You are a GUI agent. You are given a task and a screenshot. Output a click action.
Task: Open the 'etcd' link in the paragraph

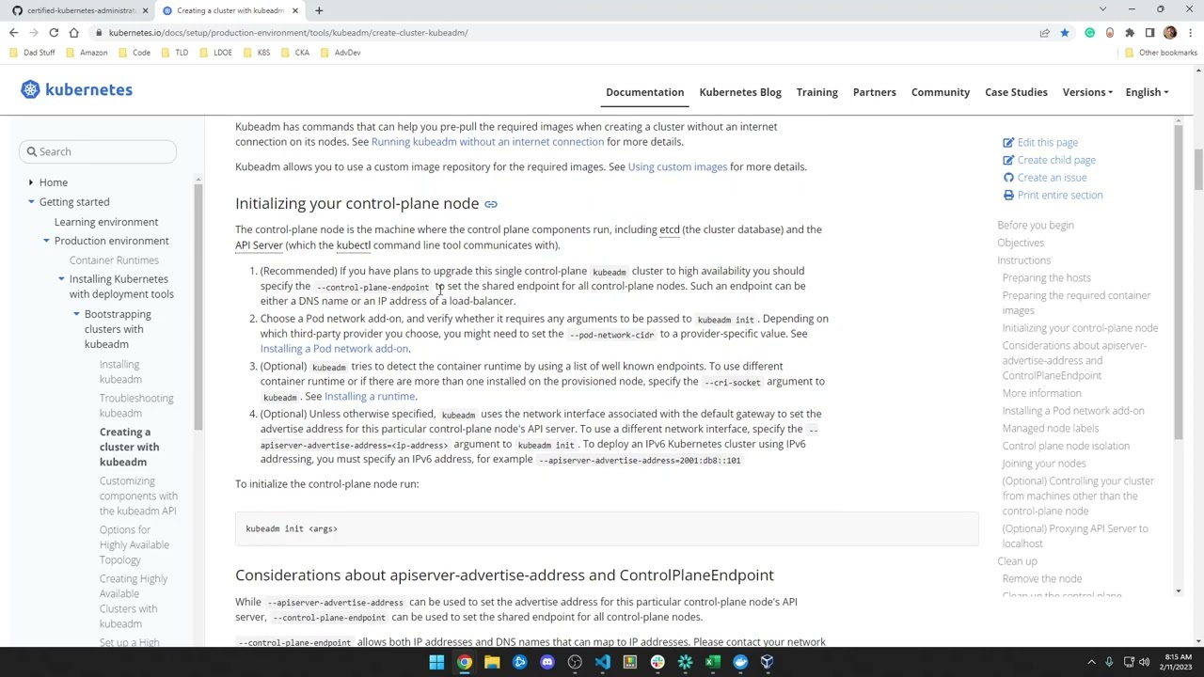click(669, 229)
